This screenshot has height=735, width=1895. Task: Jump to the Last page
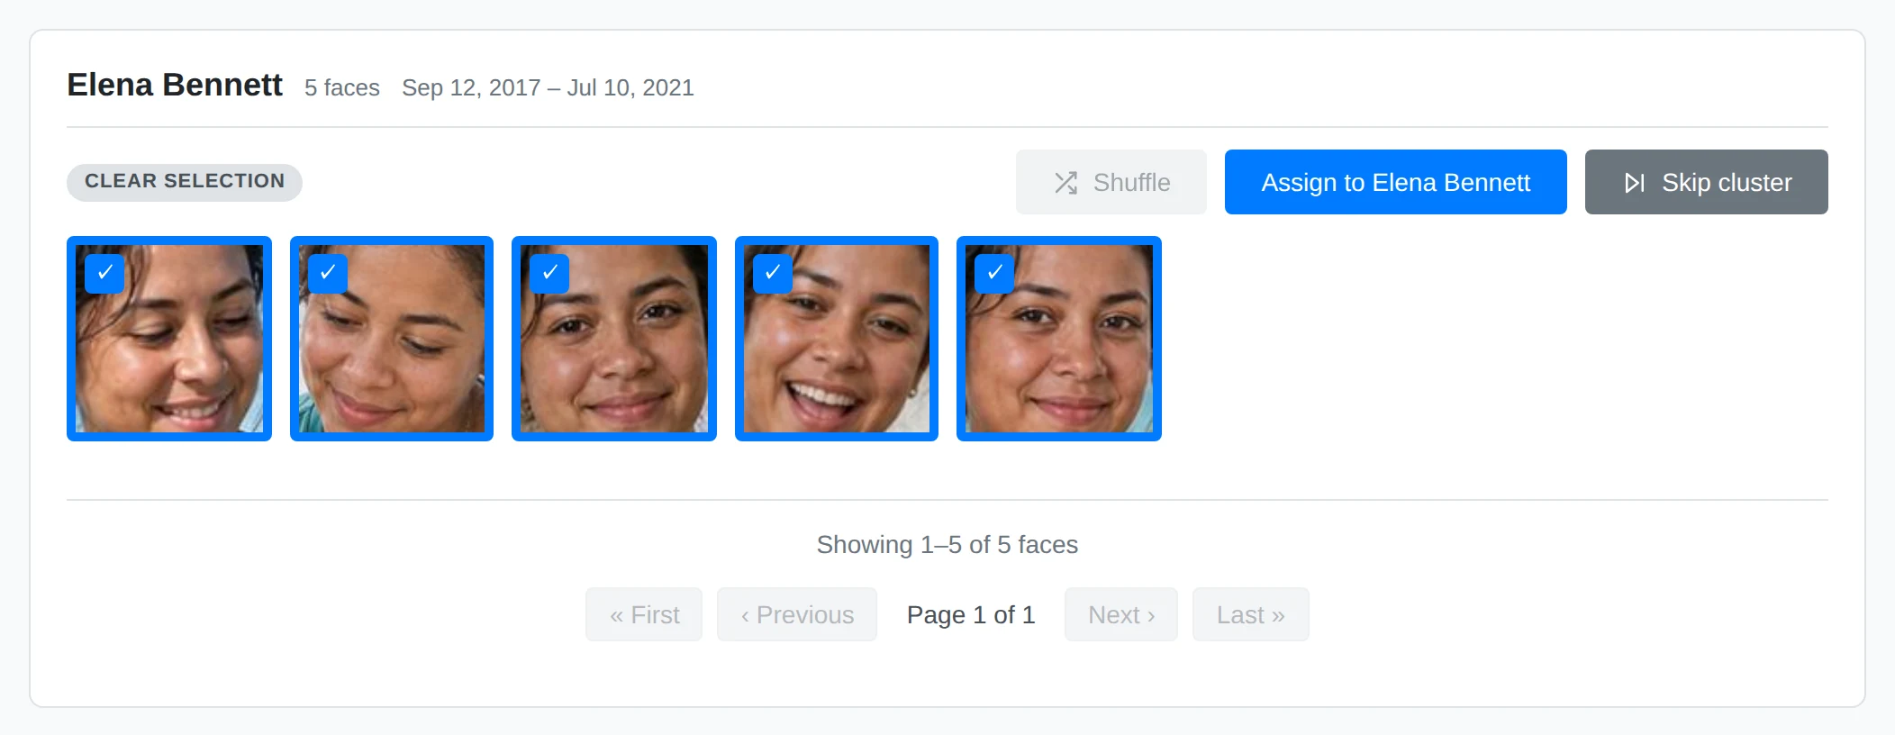1251,614
